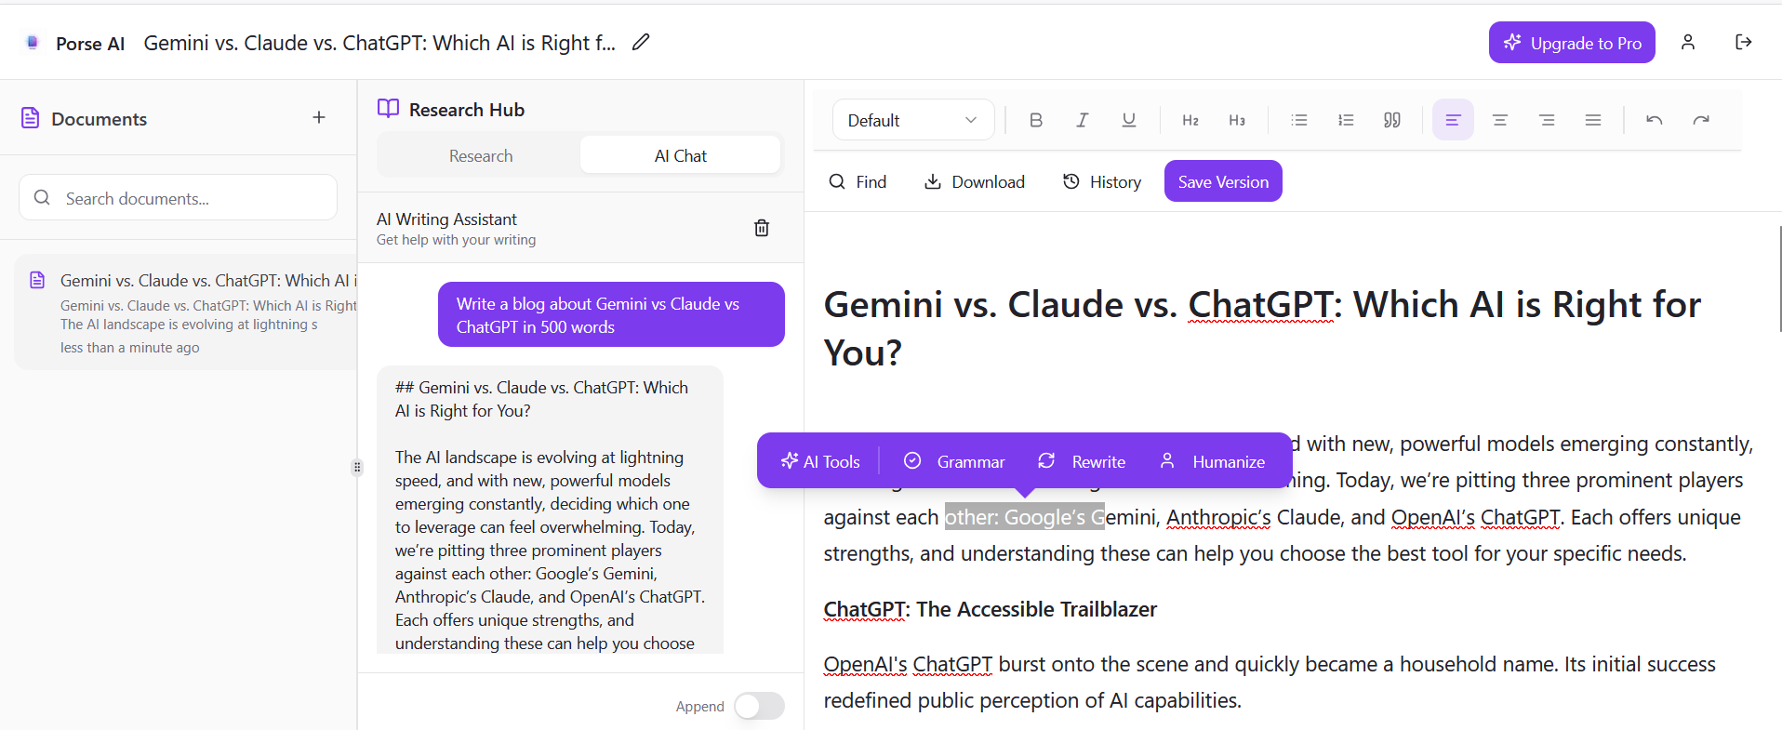The width and height of the screenshot is (1782, 730).
Task: Align text left
Action: pos(1453,120)
